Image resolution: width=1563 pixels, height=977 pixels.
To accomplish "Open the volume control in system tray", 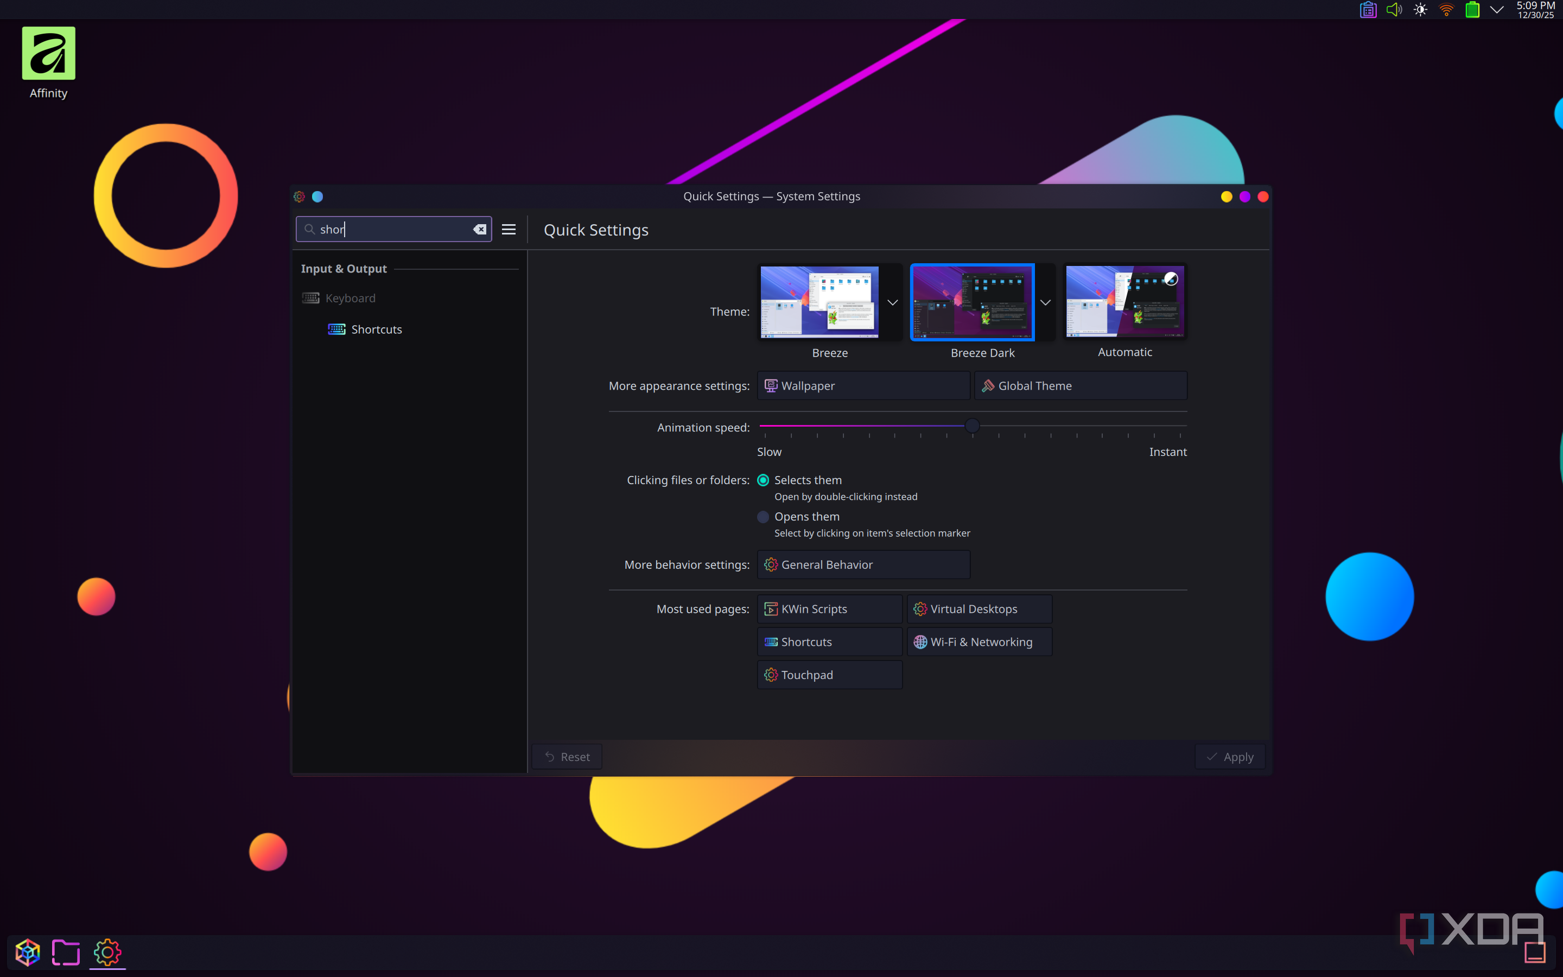I will pos(1394,10).
